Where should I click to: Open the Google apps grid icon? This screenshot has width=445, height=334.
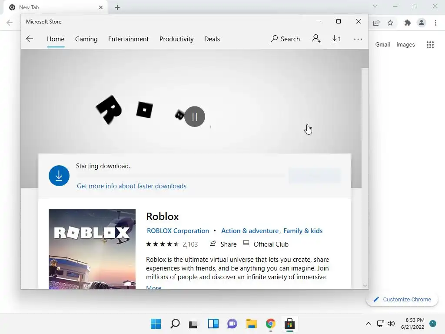(x=430, y=45)
